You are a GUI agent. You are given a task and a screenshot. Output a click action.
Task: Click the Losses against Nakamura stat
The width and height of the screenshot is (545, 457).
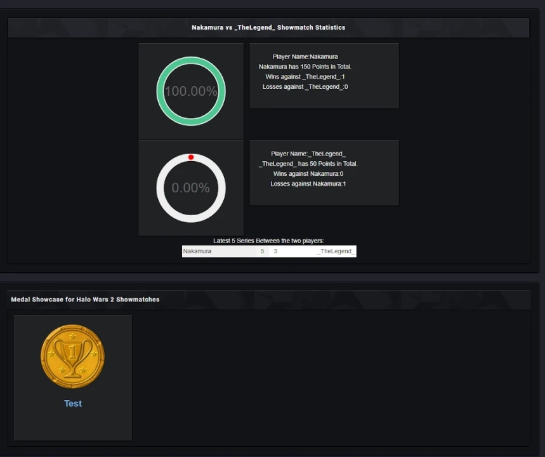coord(308,184)
